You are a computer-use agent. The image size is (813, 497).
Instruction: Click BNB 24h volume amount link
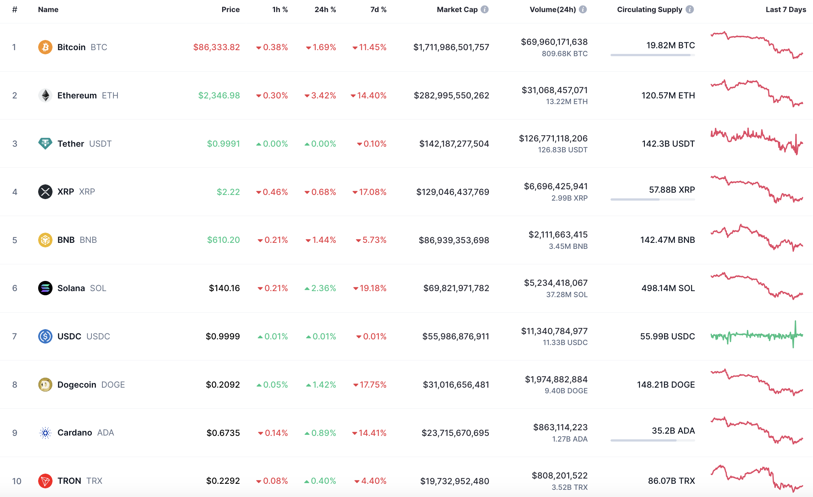(558, 235)
